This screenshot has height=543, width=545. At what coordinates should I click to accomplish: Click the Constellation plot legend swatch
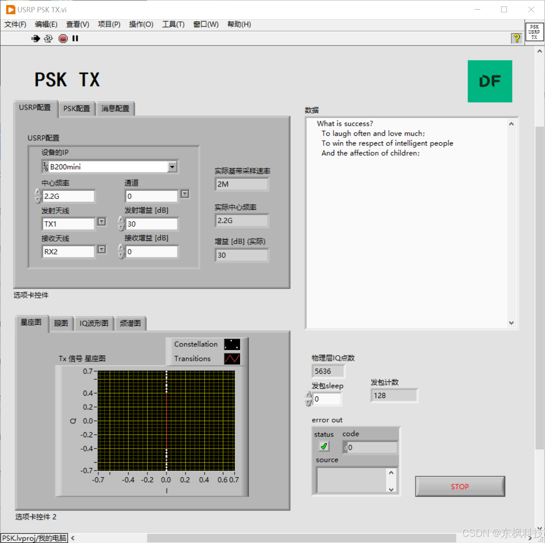click(x=232, y=344)
